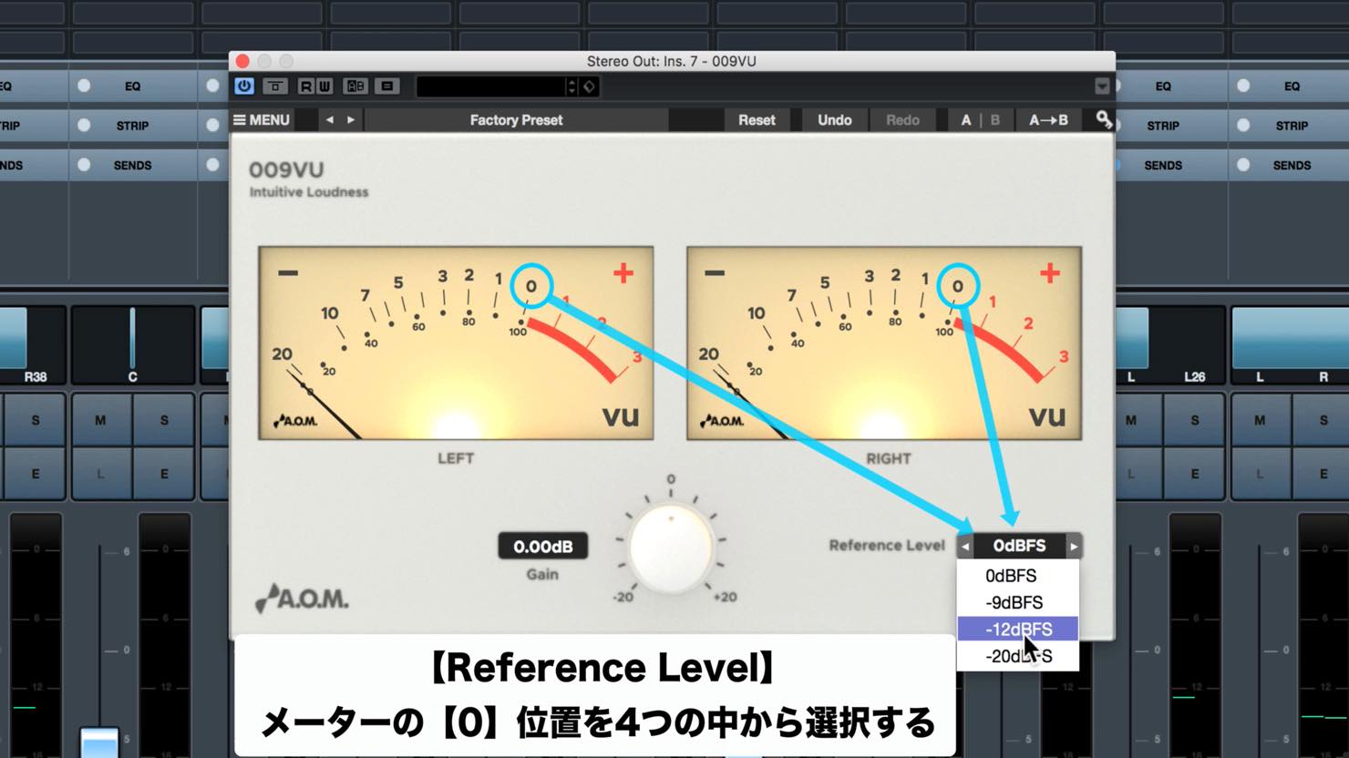
Task: Click the Undo button
Action: pyautogui.click(x=834, y=119)
